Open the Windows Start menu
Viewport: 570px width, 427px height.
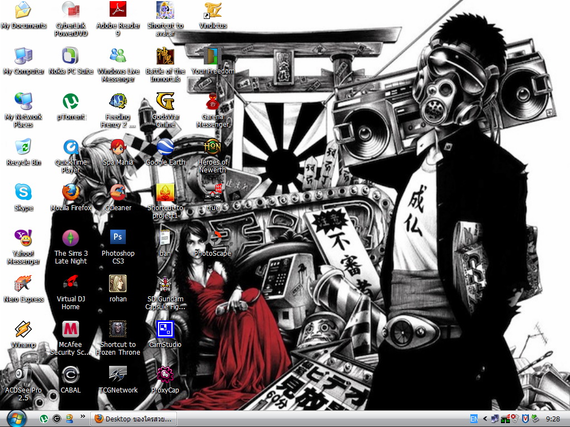(x=17, y=419)
